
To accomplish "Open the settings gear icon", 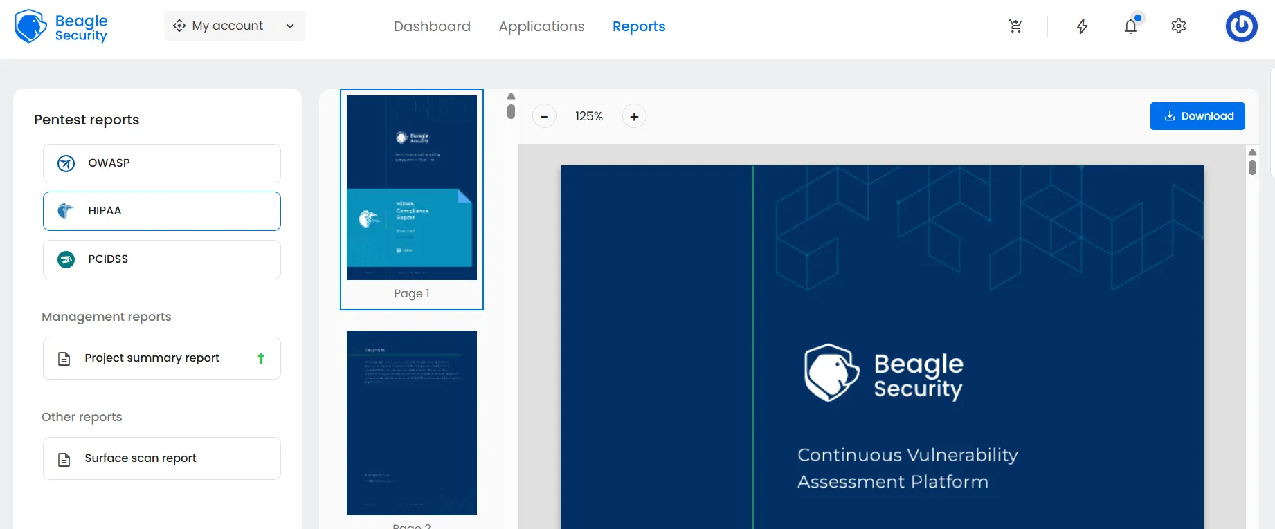I will (x=1179, y=26).
